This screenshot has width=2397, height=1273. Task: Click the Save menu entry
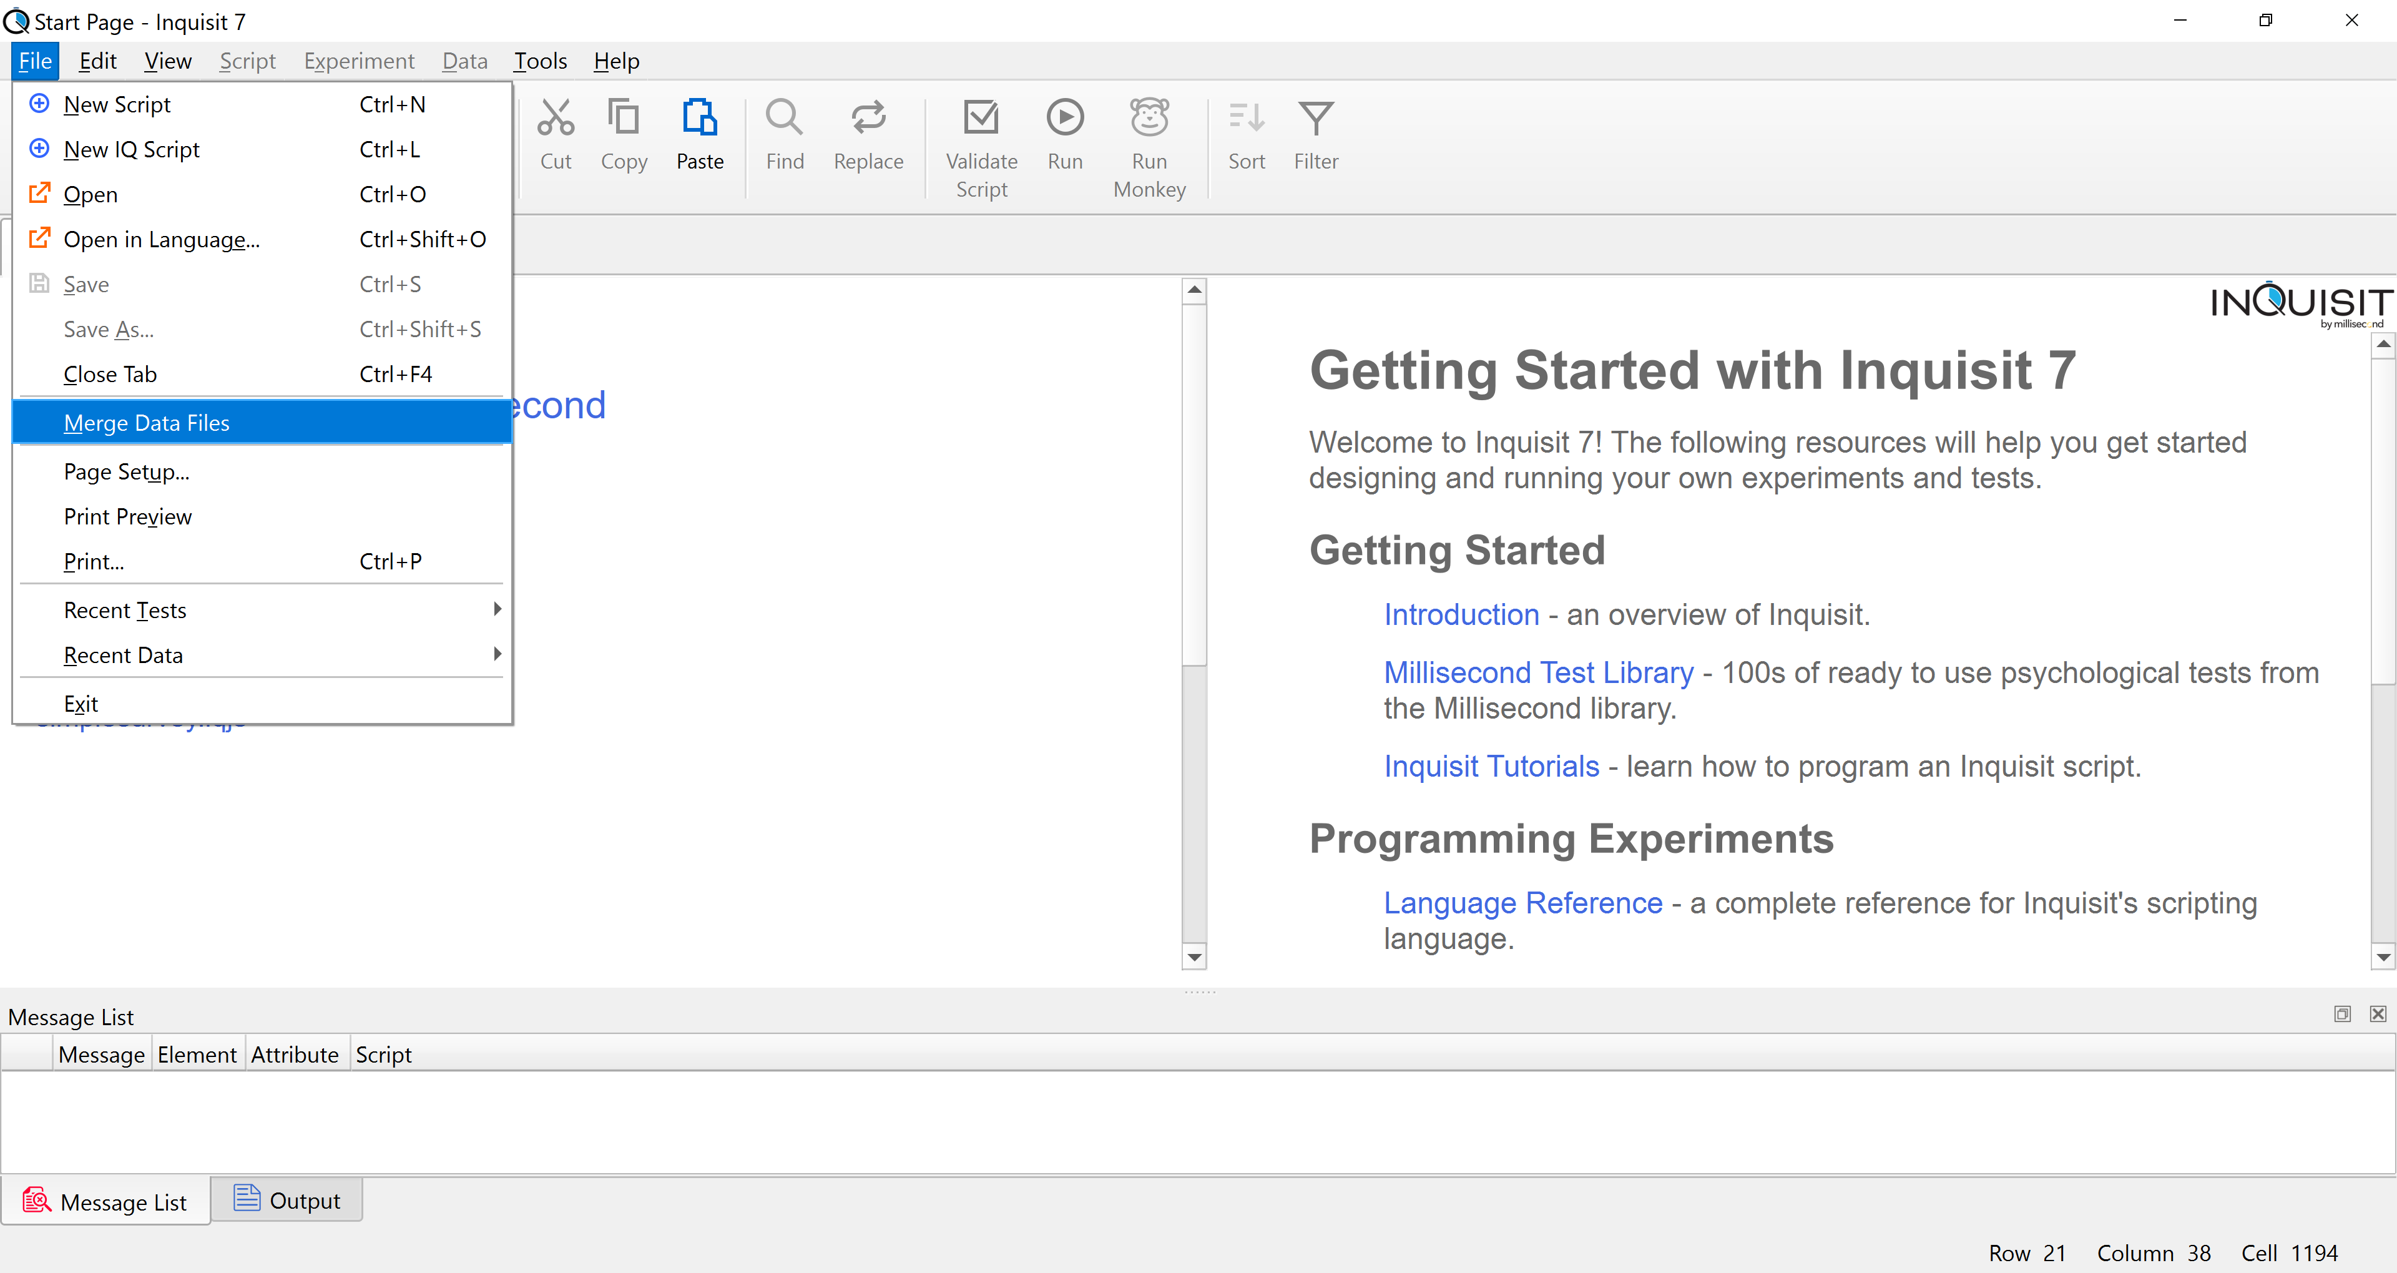tap(262, 284)
